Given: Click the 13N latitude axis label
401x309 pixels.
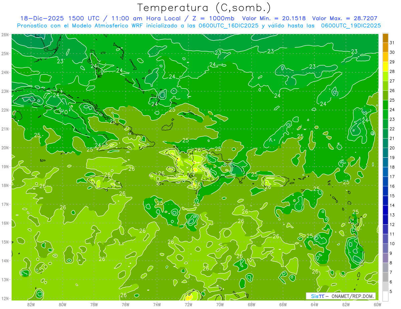Looking at the screenshot, I should [x=5, y=279].
